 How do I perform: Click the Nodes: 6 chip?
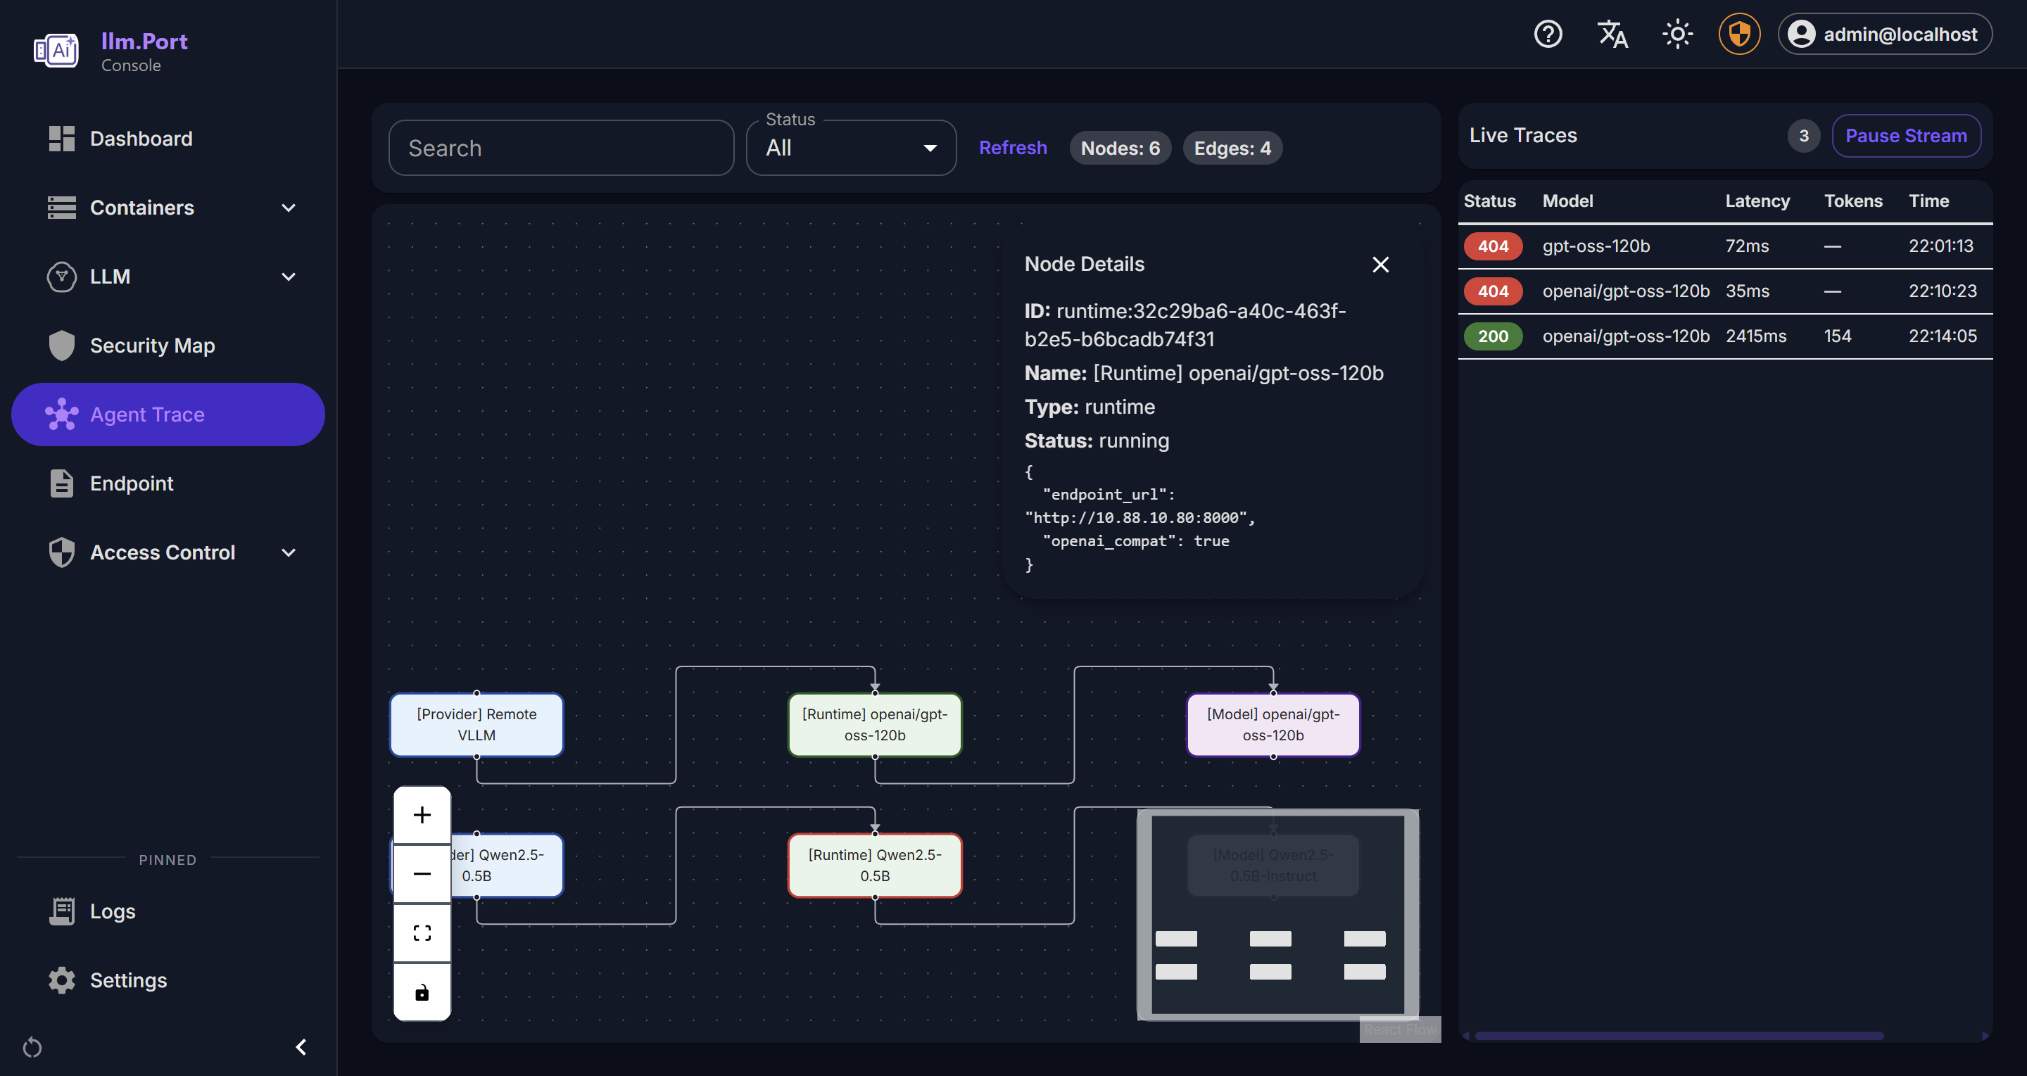[1120, 148]
